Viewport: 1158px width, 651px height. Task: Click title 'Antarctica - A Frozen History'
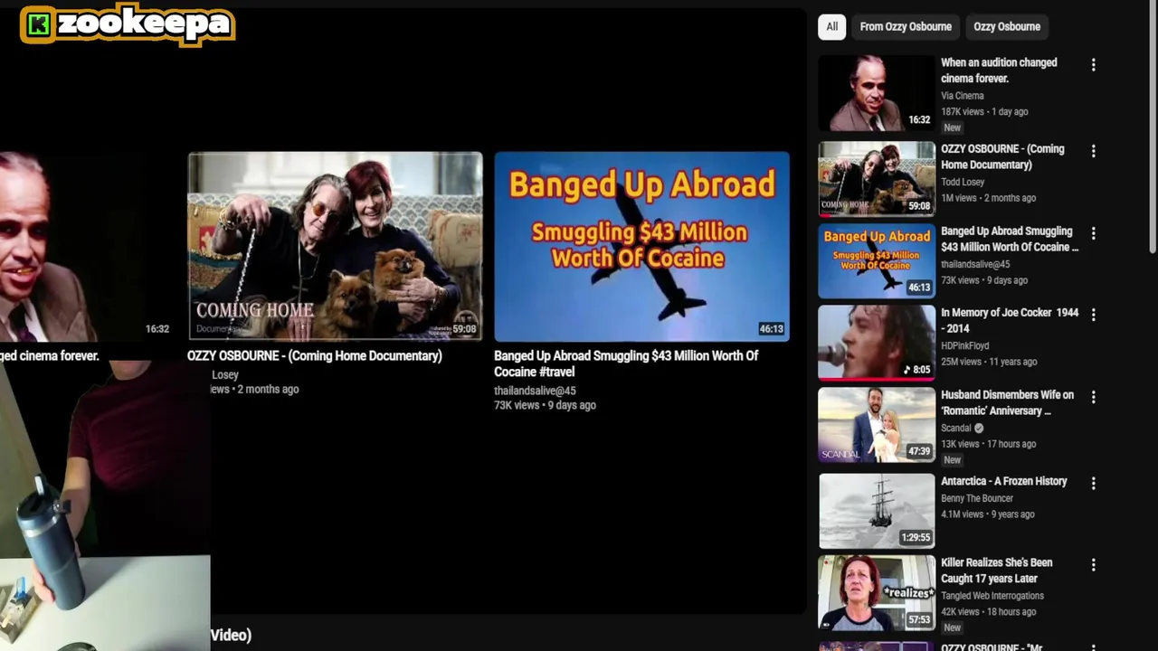[x=1004, y=481]
